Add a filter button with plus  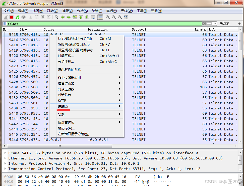[239, 24]
